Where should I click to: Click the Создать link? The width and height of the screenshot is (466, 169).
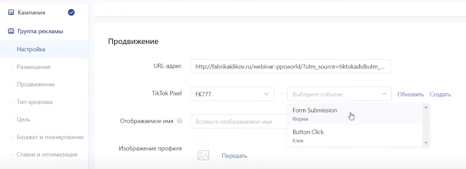pos(440,95)
